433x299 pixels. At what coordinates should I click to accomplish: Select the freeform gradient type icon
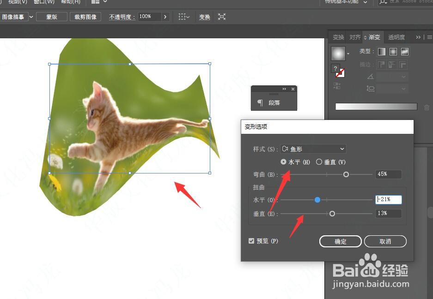click(405, 51)
